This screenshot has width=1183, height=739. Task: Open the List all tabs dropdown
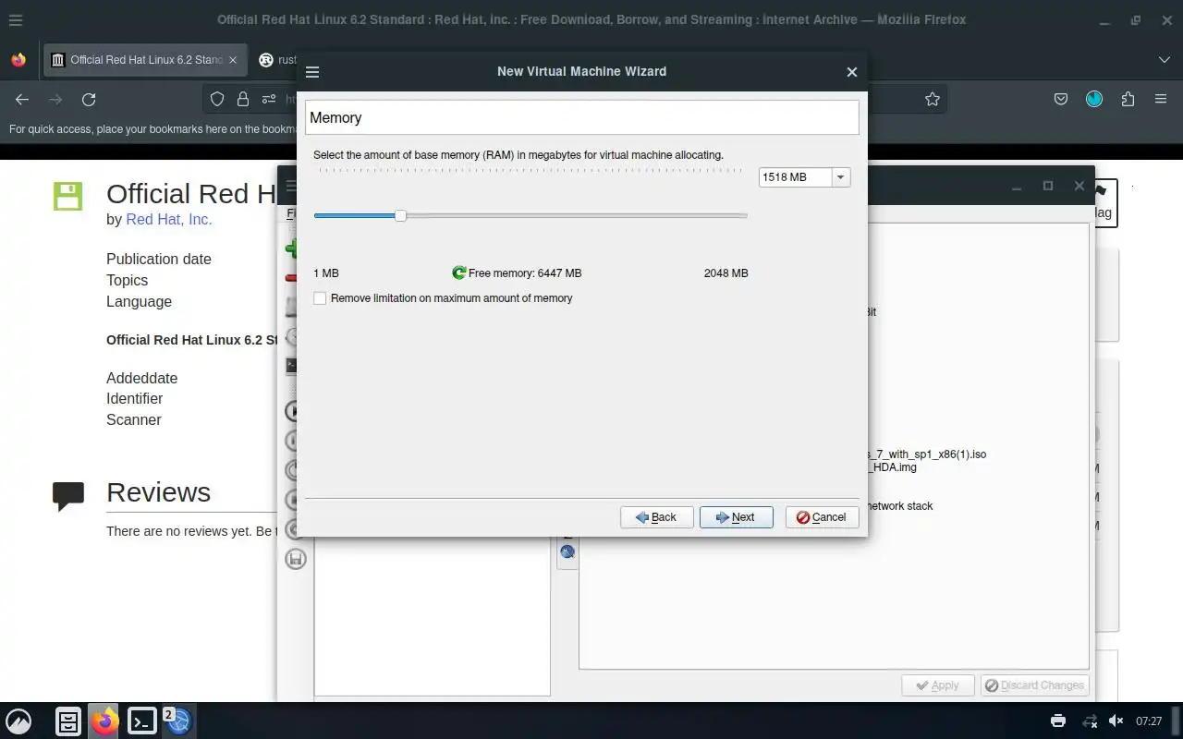click(1164, 59)
